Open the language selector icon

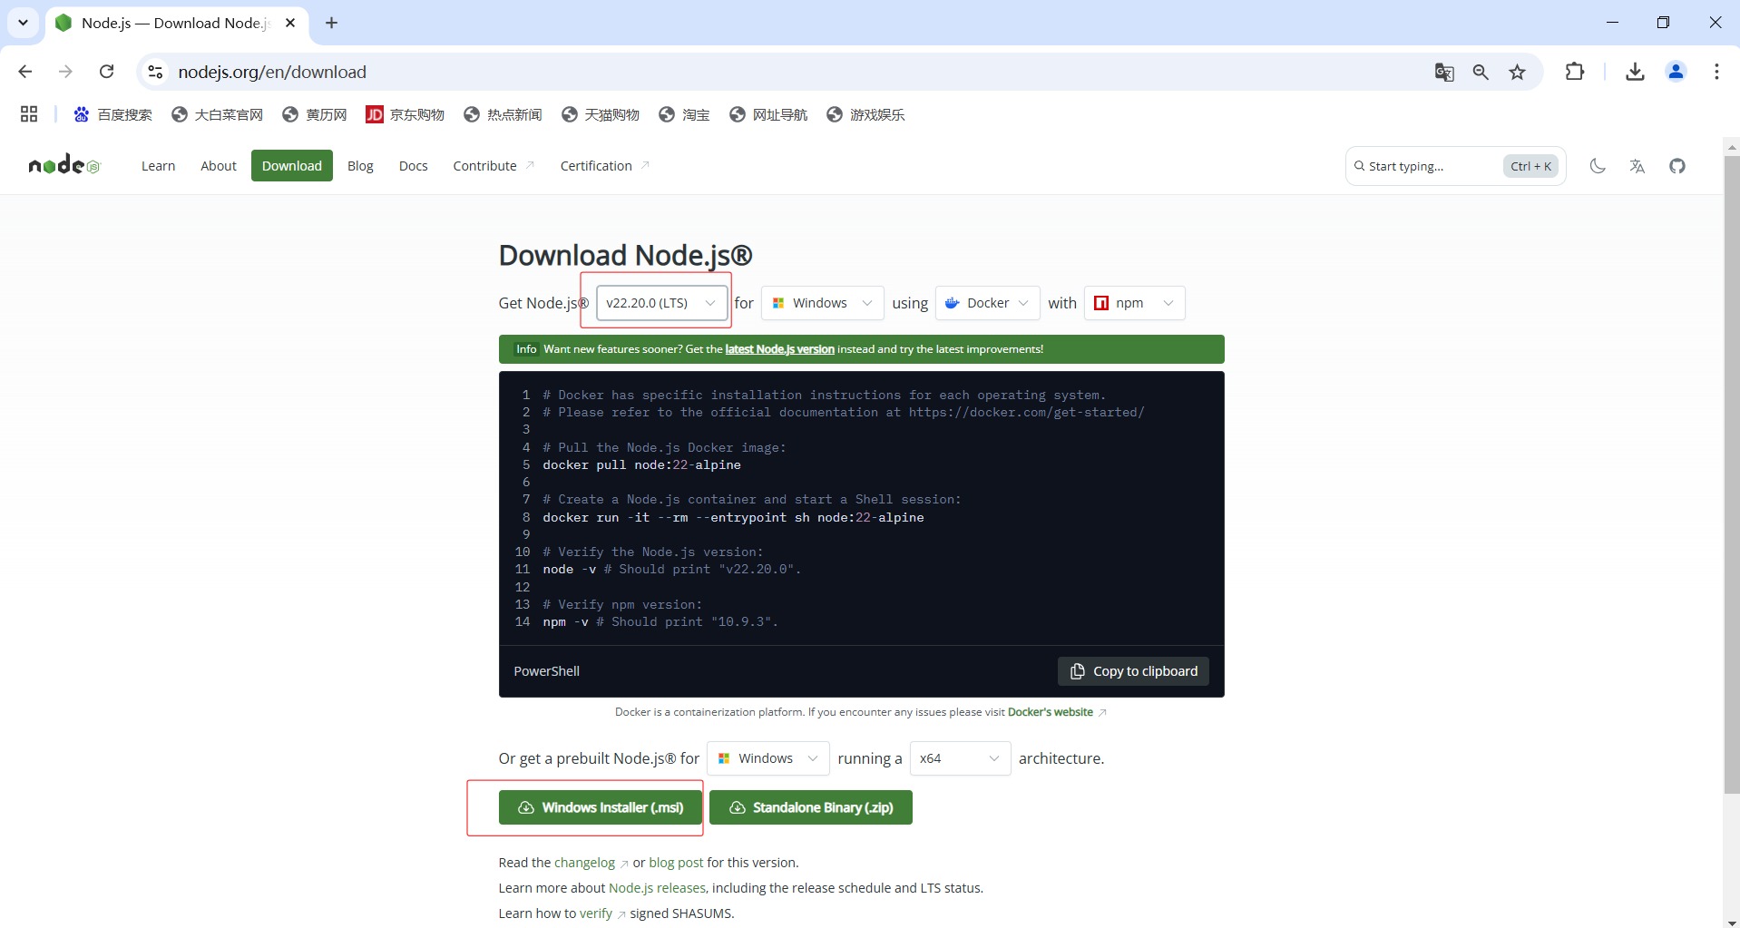click(x=1637, y=166)
